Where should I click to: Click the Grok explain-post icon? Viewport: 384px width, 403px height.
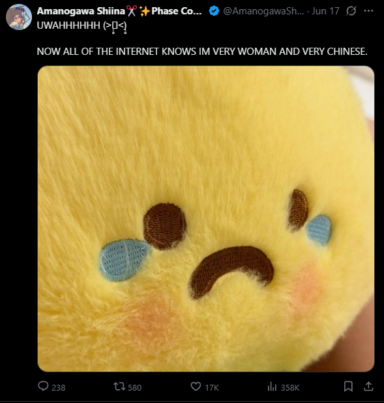click(351, 11)
